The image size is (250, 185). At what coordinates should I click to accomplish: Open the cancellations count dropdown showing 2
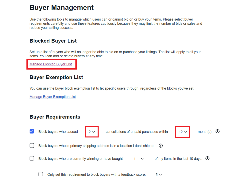click(92, 131)
